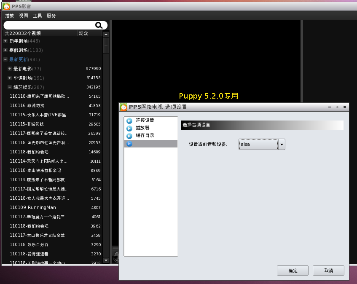Viewport: 357px width, 284px height.
Task: Open the 工具 menu
Action: [x=38, y=16]
